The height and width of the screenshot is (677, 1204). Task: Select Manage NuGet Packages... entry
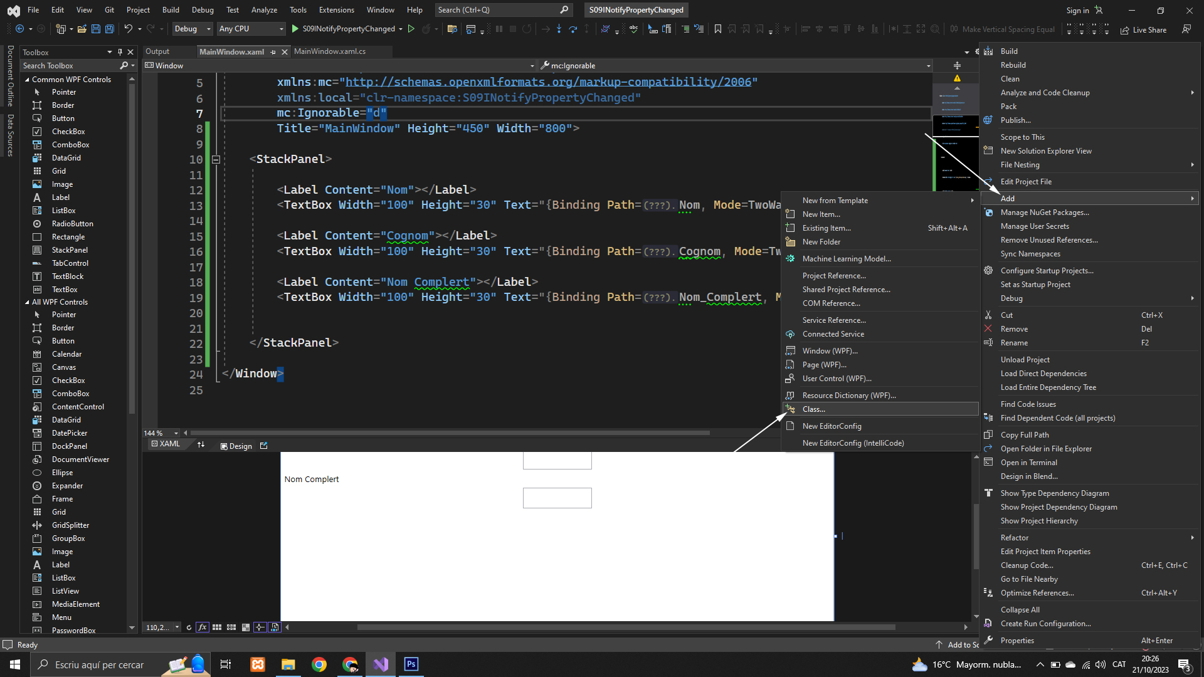coord(1045,213)
